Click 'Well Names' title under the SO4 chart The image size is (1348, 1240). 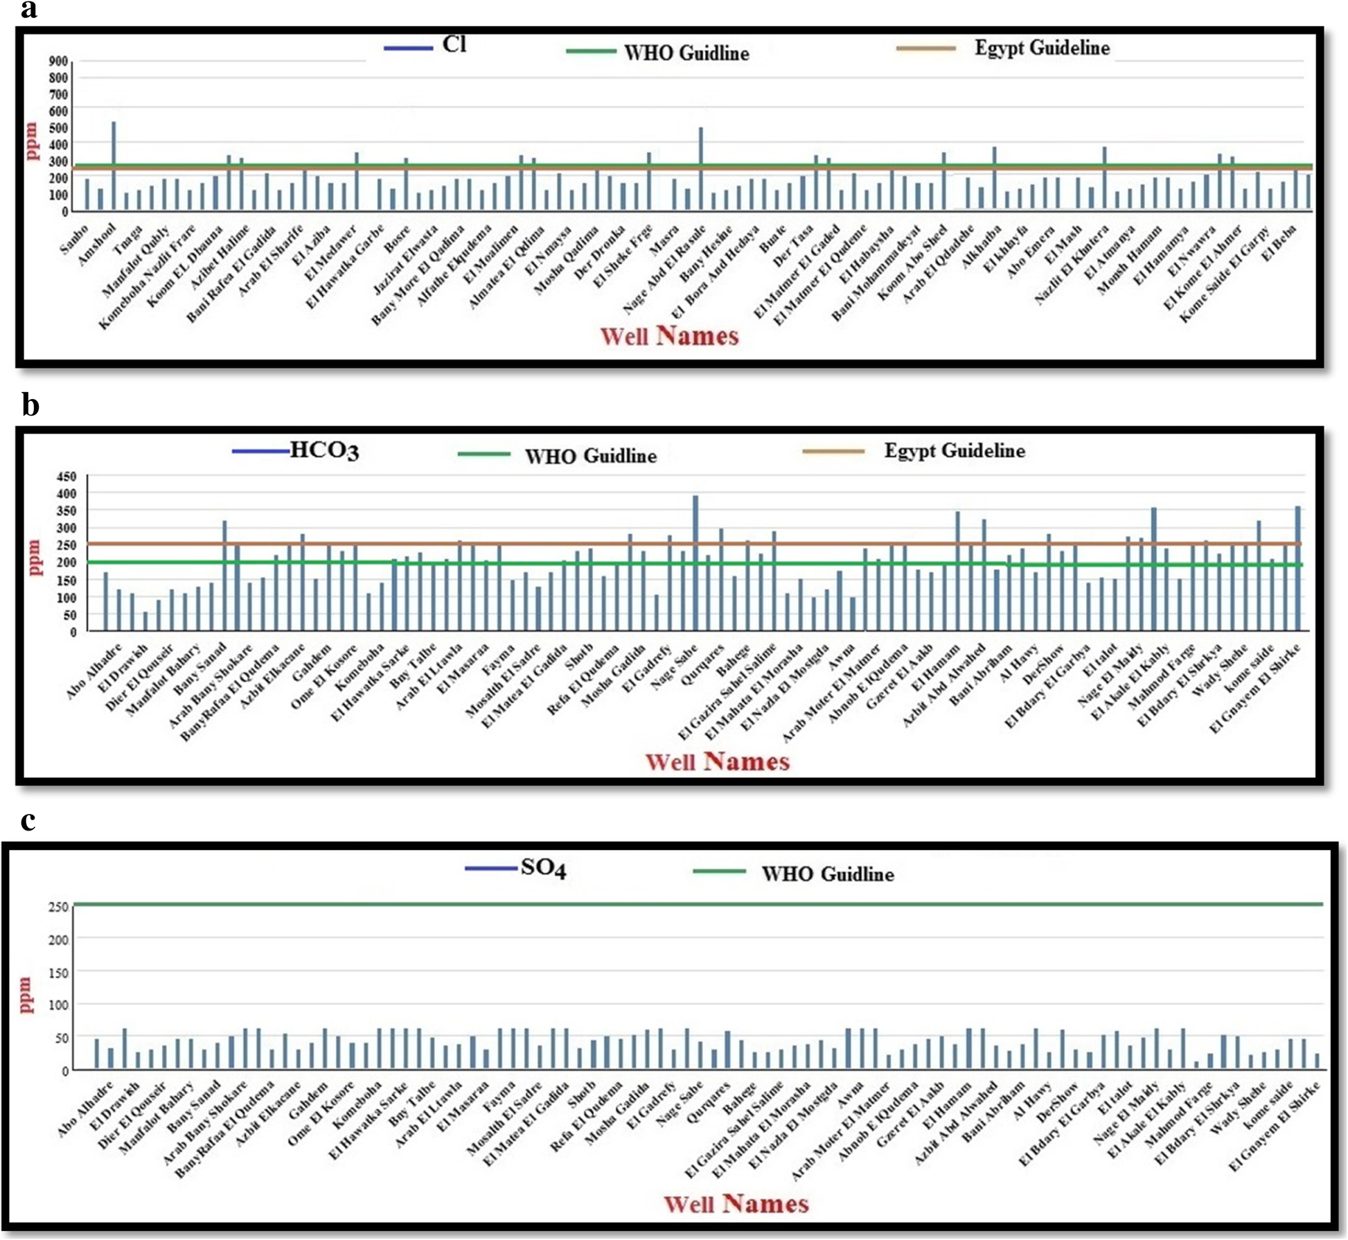click(x=736, y=1203)
